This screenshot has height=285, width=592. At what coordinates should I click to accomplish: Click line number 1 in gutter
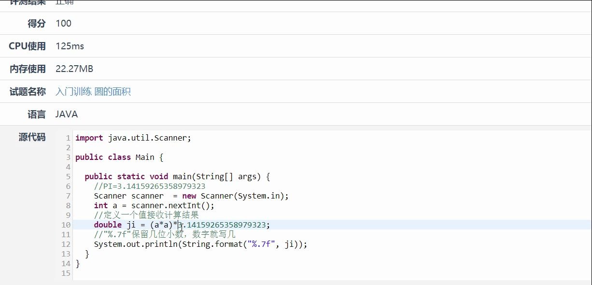[x=68, y=138]
